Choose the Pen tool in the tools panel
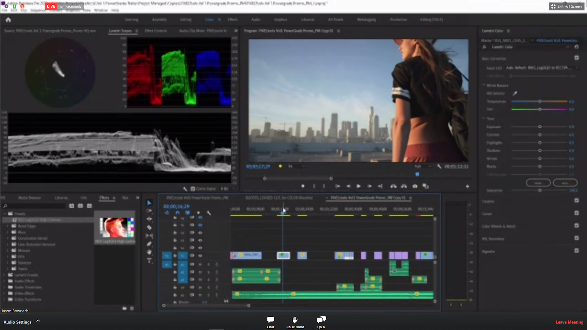This screenshot has height=330, width=587. point(149,244)
